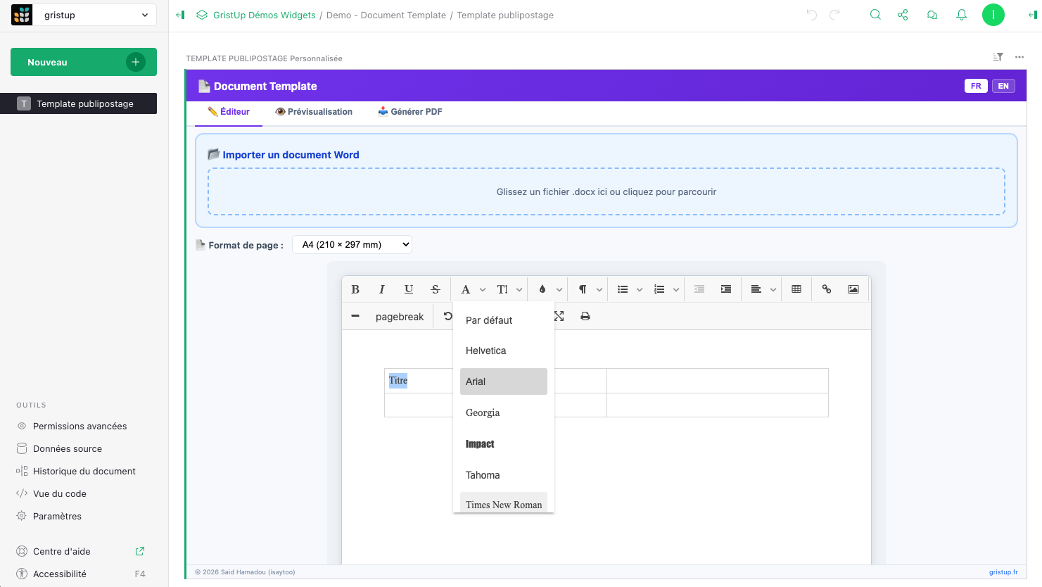Open the search magnifier in the top bar
Image resolution: width=1042 pixels, height=587 pixels.
pyautogui.click(x=875, y=15)
